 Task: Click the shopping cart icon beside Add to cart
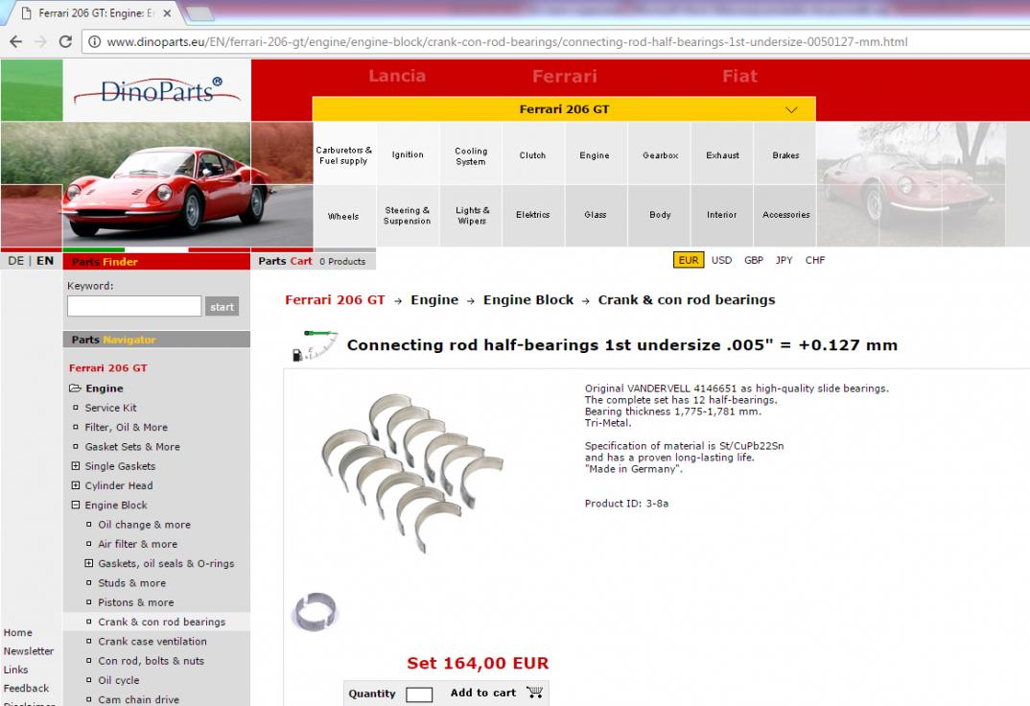(x=534, y=693)
